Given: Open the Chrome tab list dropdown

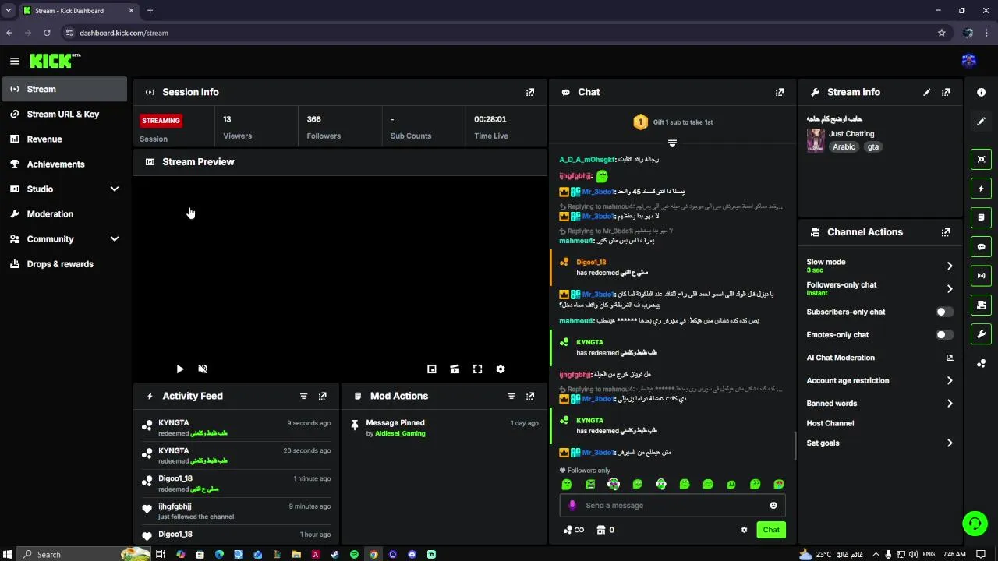Looking at the screenshot, I should click(8, 11).
